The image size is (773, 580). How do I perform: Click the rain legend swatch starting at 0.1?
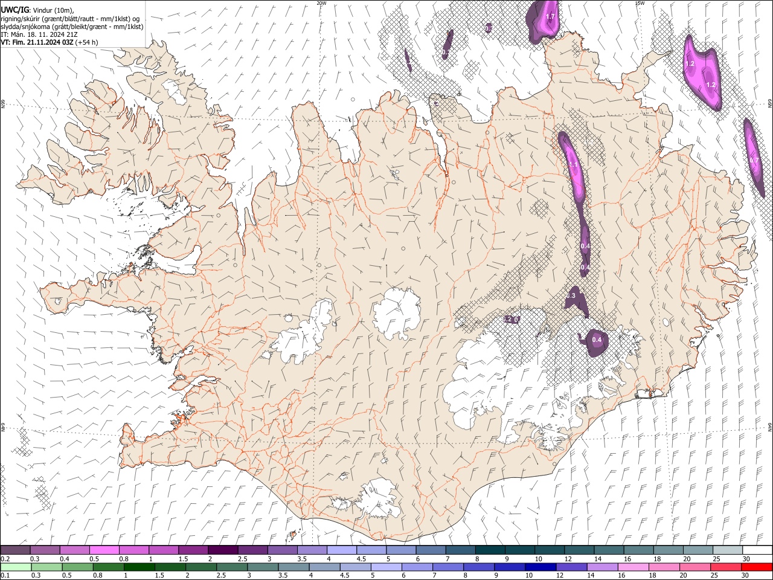pyautogui.click(x=16, y=567)
